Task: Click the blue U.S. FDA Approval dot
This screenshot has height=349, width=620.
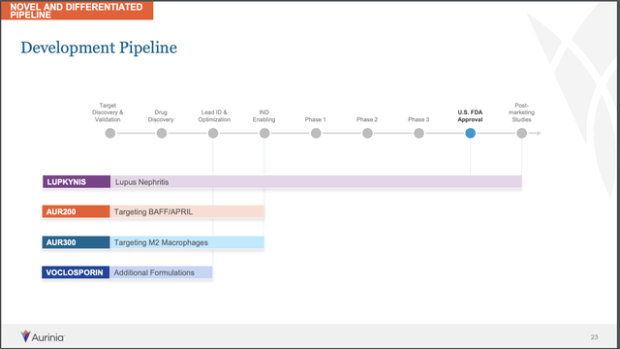Action: tap(470, 134)
